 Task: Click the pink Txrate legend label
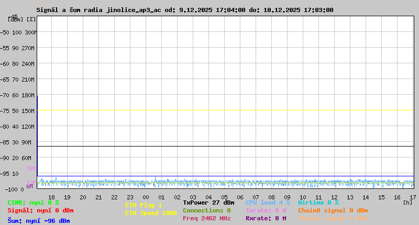(x=266, y=210)
